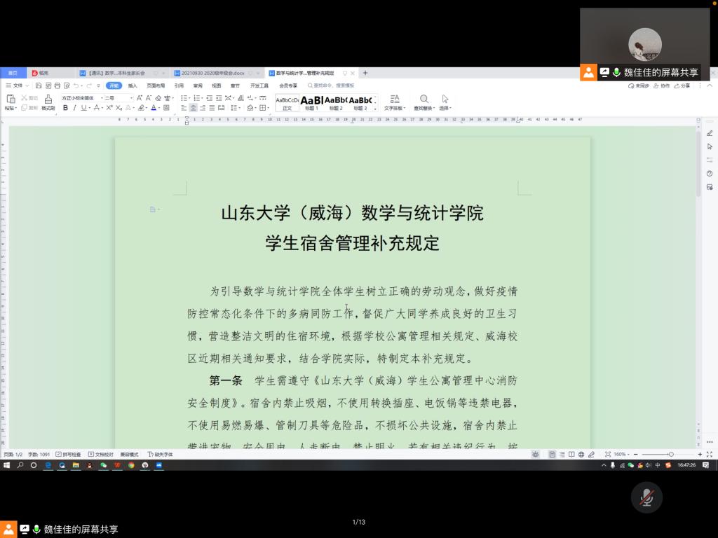This screenshot has height=538, width=718.
Task: Adjust the zoom slider in status bar
Action: coord(670,454)
